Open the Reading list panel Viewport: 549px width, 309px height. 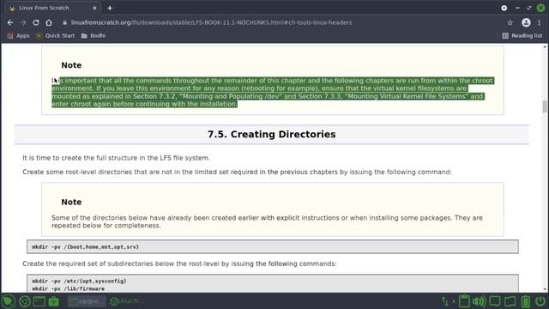coord(522,36)
